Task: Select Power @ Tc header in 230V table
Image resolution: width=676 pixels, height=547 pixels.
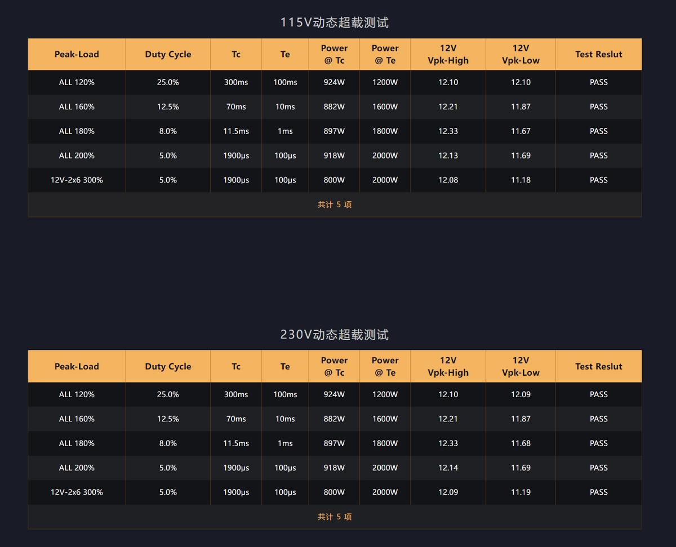Action: click(x=334, y=366)
